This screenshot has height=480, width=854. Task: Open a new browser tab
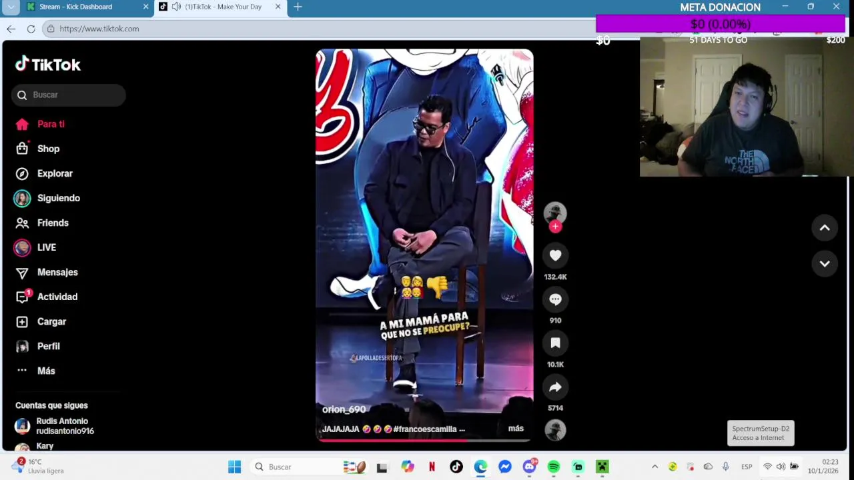coord(298,7)
